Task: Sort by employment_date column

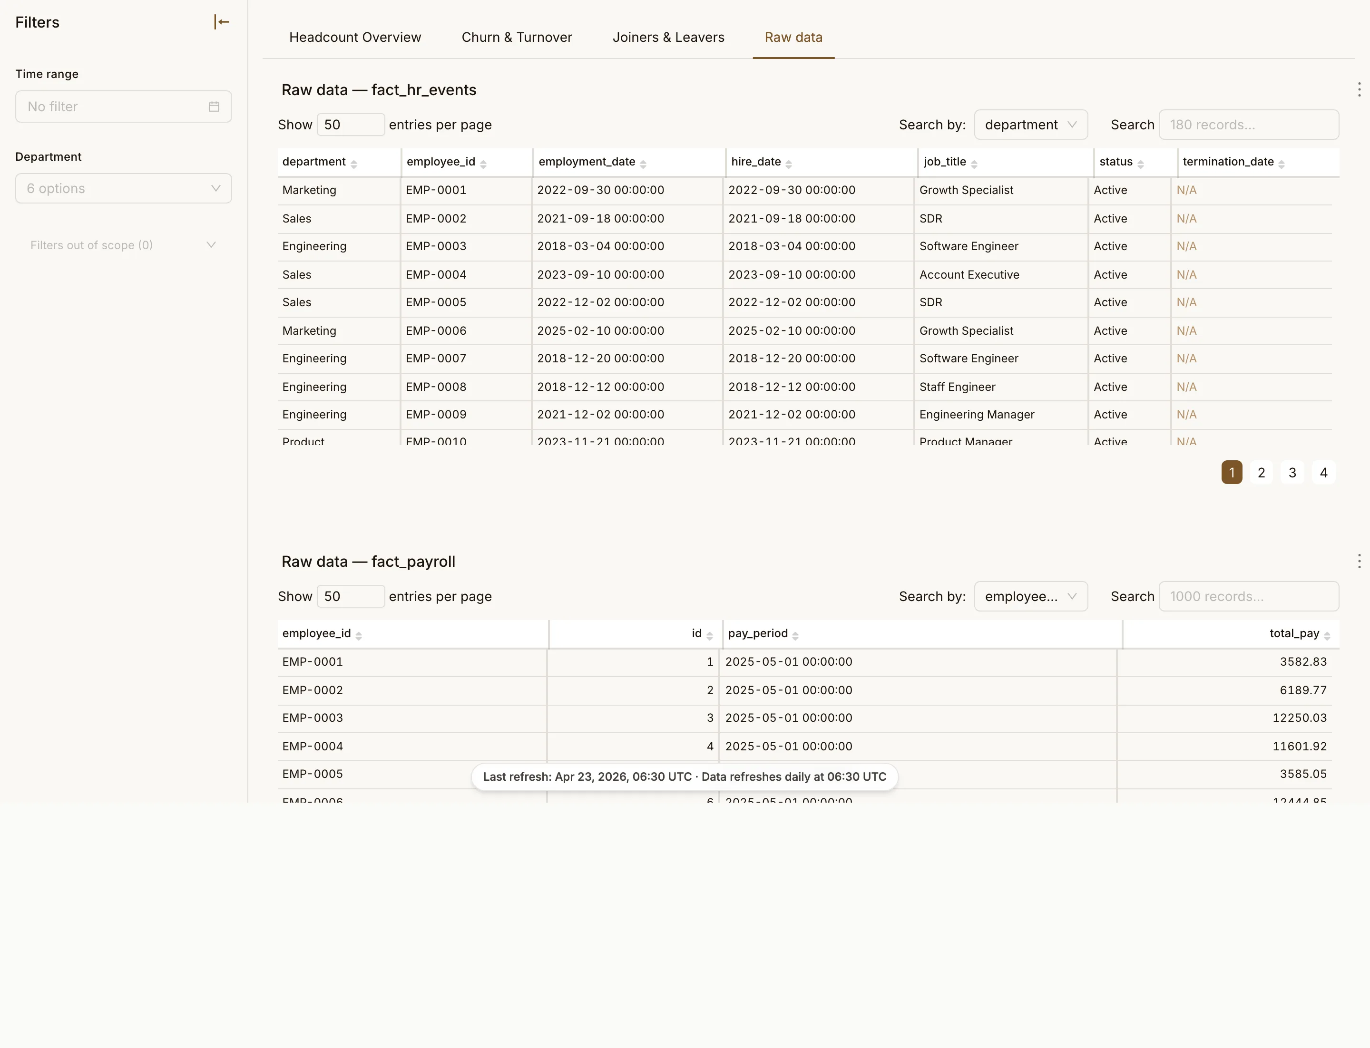Action: tap(643, 164)
